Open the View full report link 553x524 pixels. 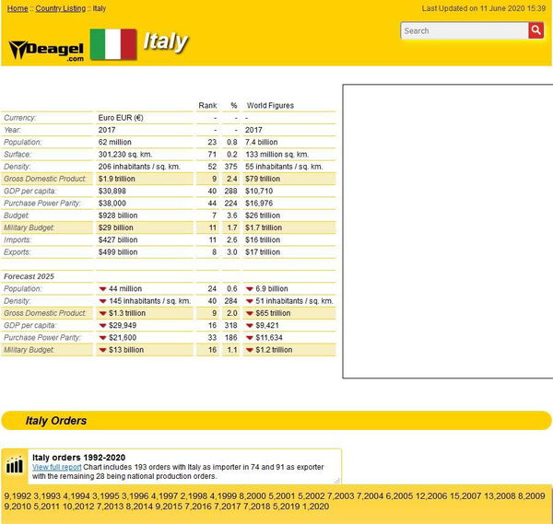point(56,467)
